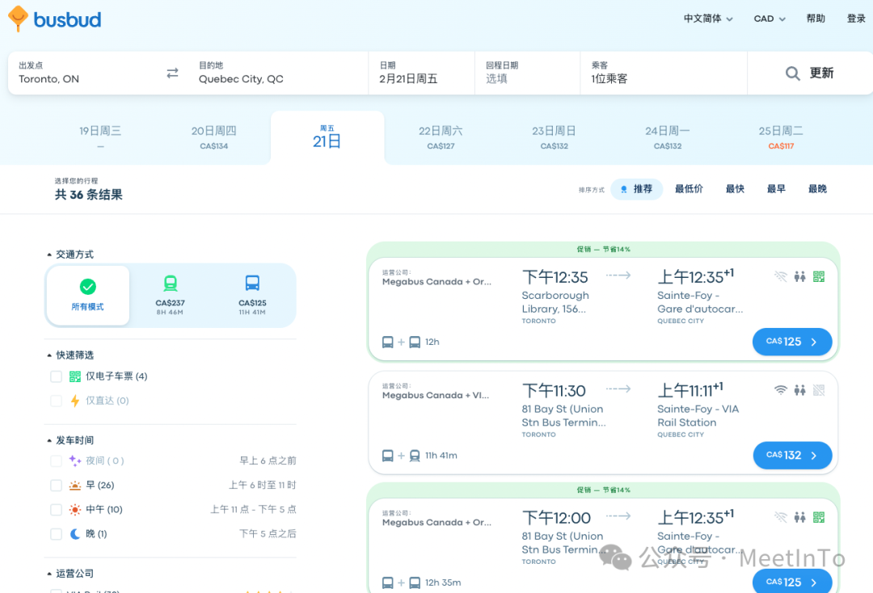873x593 pixels.
Task: Book the CA$132 trip button
Action: (792, 455)
